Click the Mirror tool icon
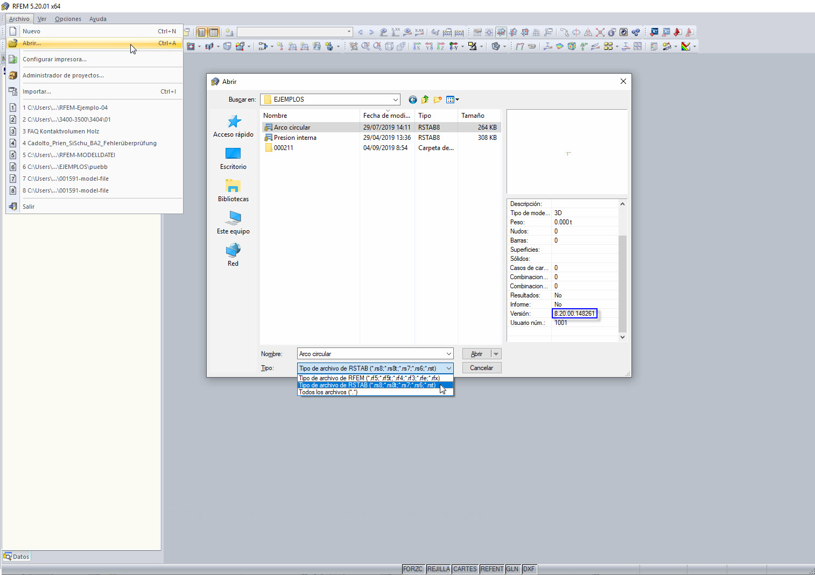Image resolution: width=815 pixels, height=575 pixels. coord(589,32)
